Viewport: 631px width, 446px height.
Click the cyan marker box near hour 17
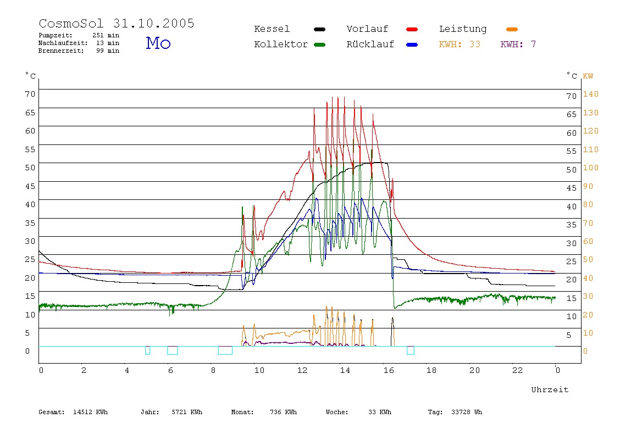pyautogui.click(x=411, y=350)
